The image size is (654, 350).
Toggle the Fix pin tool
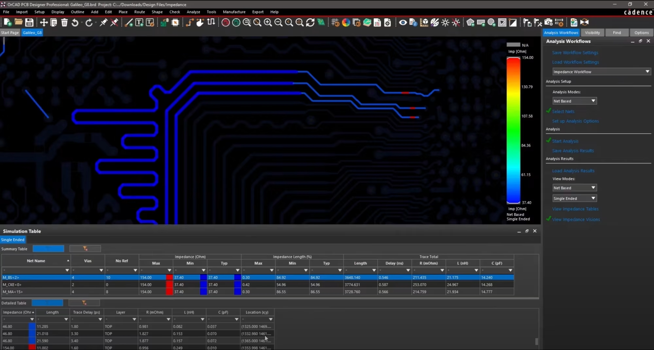103,22
